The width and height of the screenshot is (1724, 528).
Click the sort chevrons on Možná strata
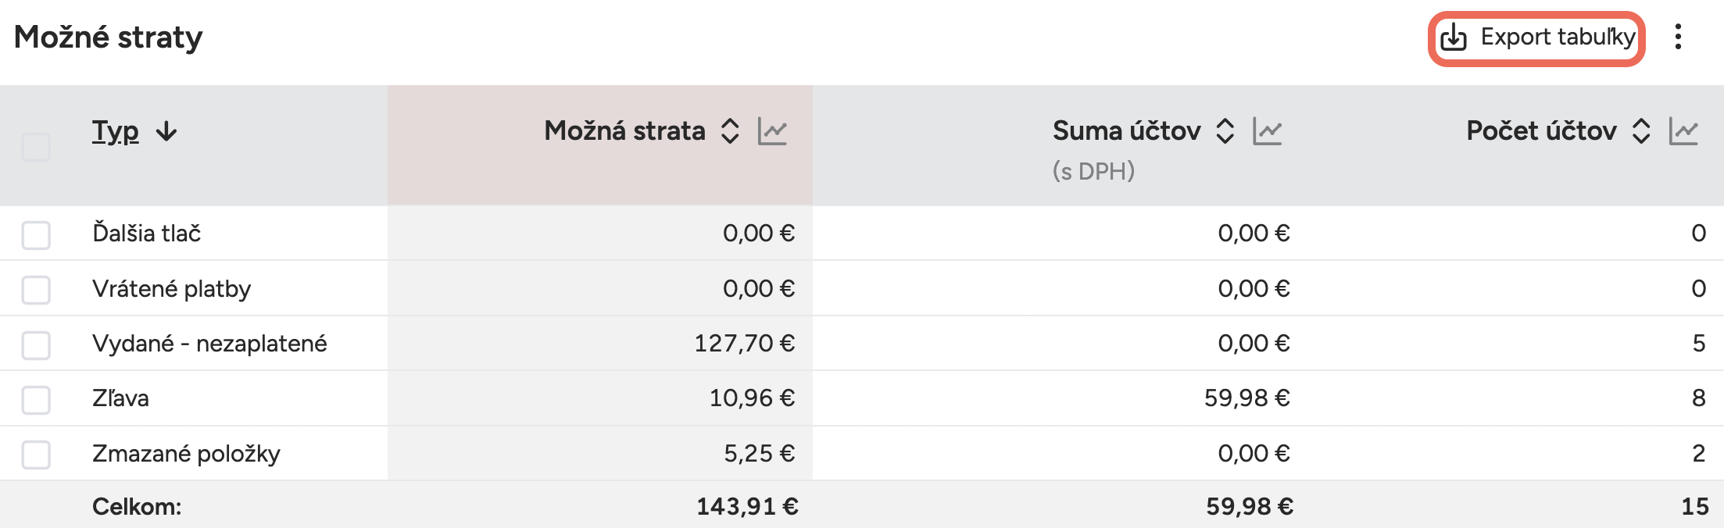[731, 131]
